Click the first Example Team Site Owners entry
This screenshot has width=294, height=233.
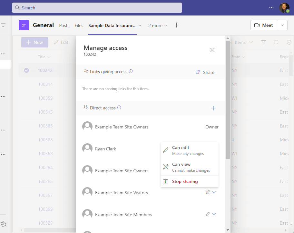point(122,127)
